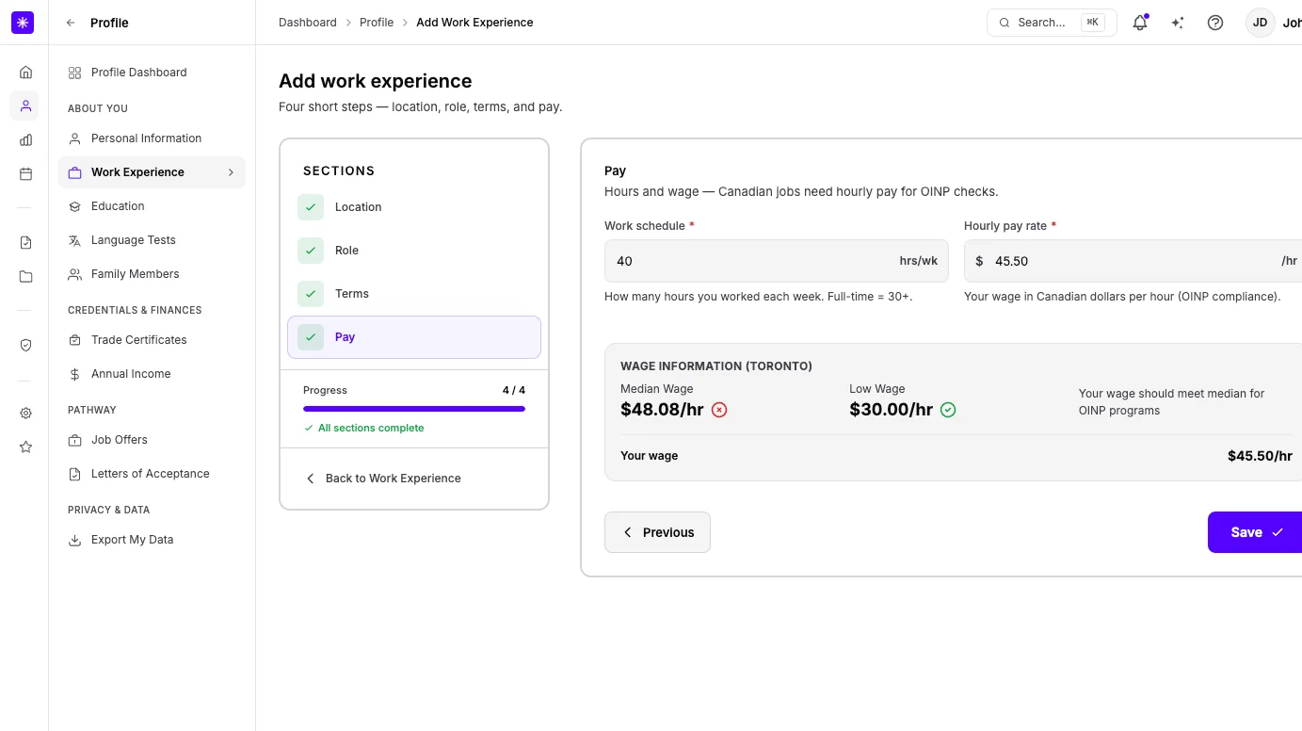Open Trade Certificates in sidebar
This screenshot has height=731, width=1302.
coord(152,340)
